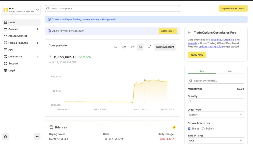The width and height of the screenshot is (253, 144).
Task: Click the chart icon beside Trade Options
Action: [x=190, y=33]
